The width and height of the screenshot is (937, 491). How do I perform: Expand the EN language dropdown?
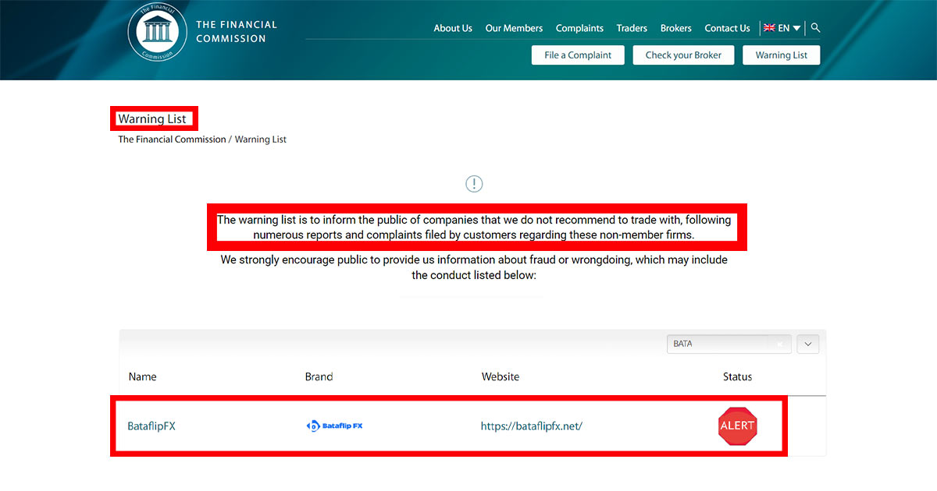789,28
